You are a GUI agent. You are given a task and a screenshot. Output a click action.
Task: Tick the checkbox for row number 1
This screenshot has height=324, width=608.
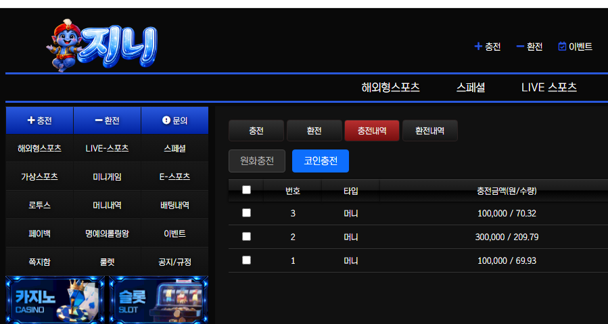246,260
